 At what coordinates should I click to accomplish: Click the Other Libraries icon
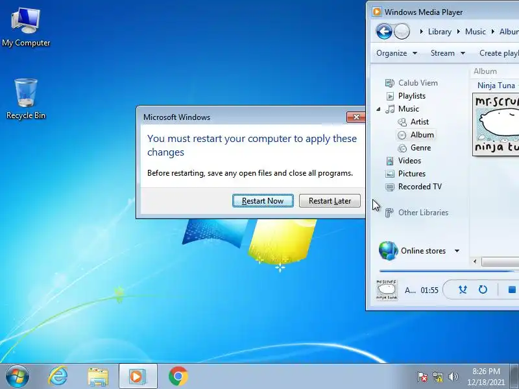(x=390, y=213)
